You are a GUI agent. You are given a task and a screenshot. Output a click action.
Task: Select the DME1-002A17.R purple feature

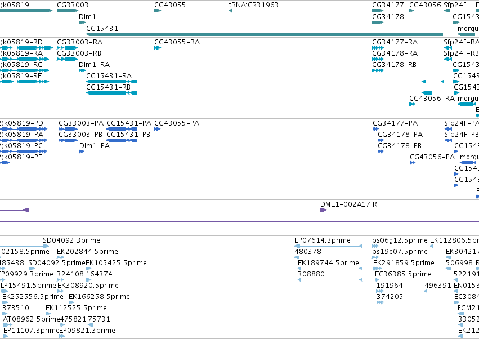[323, 210]
